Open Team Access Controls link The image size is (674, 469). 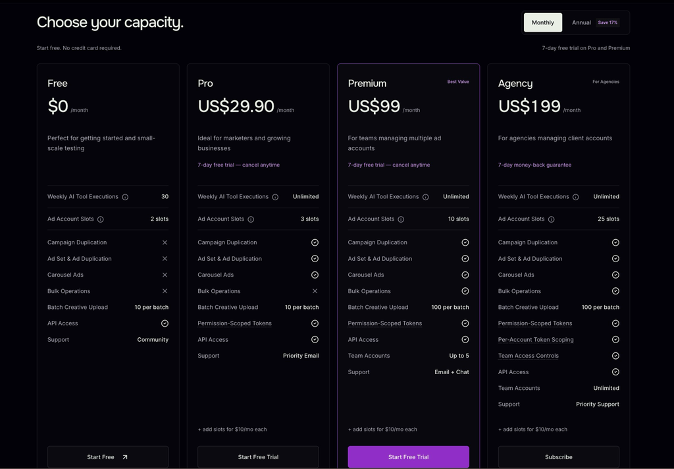[x=529, y=356]
